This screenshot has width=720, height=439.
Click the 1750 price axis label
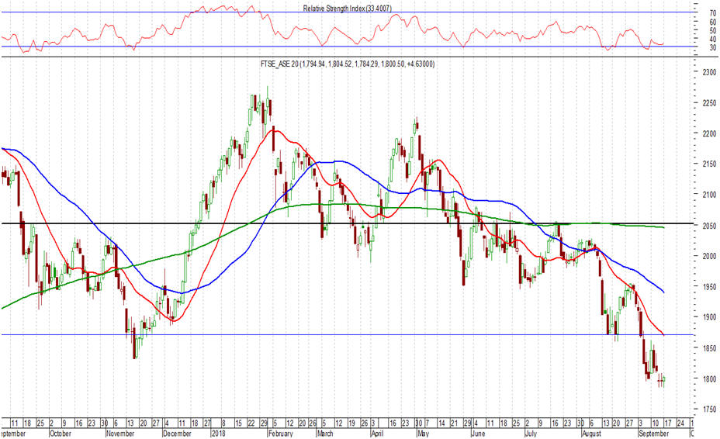[708, 409]
